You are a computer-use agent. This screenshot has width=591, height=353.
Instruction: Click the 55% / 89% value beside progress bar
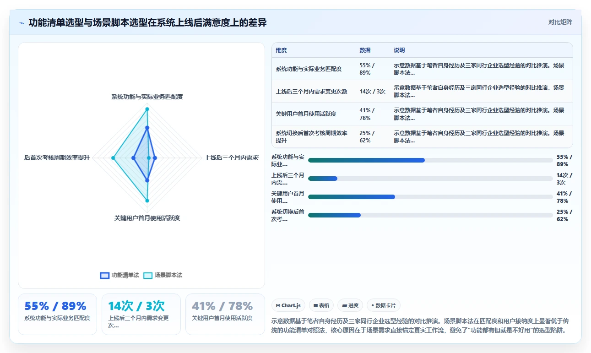(x=564, y=160)
